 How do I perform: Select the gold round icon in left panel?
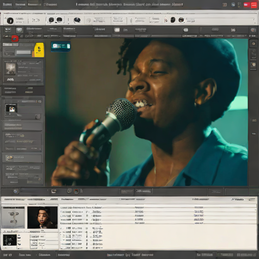(x=10, y=158)
